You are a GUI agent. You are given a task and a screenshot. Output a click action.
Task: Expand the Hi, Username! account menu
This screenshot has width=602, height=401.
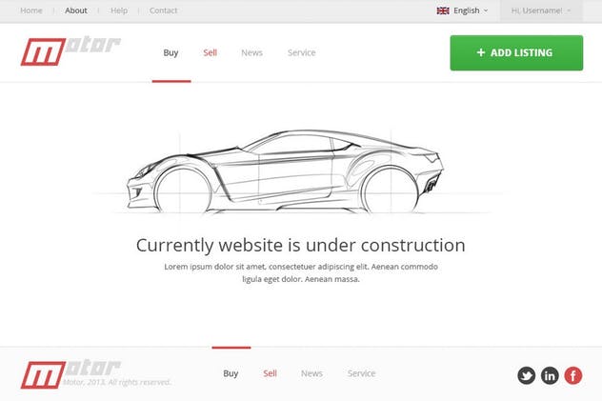click(541, 10)
